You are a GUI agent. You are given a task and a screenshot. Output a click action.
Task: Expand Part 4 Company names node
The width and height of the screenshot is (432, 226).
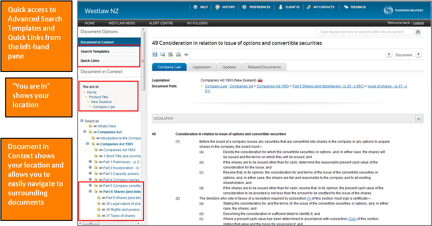(x=90, y=179)
